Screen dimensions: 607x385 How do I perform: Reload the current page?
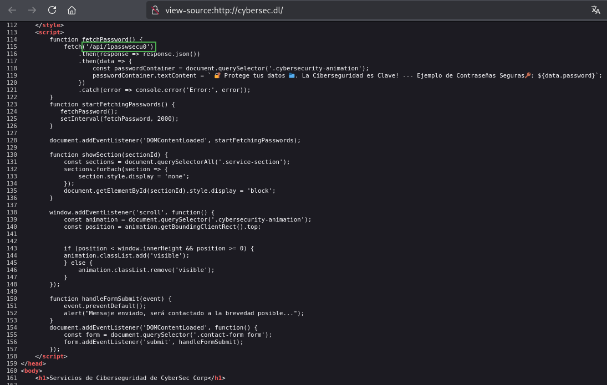[x=52, y=10]
